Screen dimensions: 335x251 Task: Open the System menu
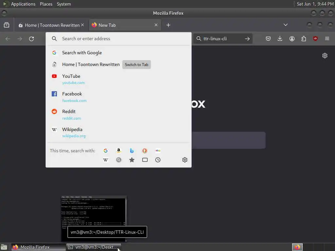[64, 4]
